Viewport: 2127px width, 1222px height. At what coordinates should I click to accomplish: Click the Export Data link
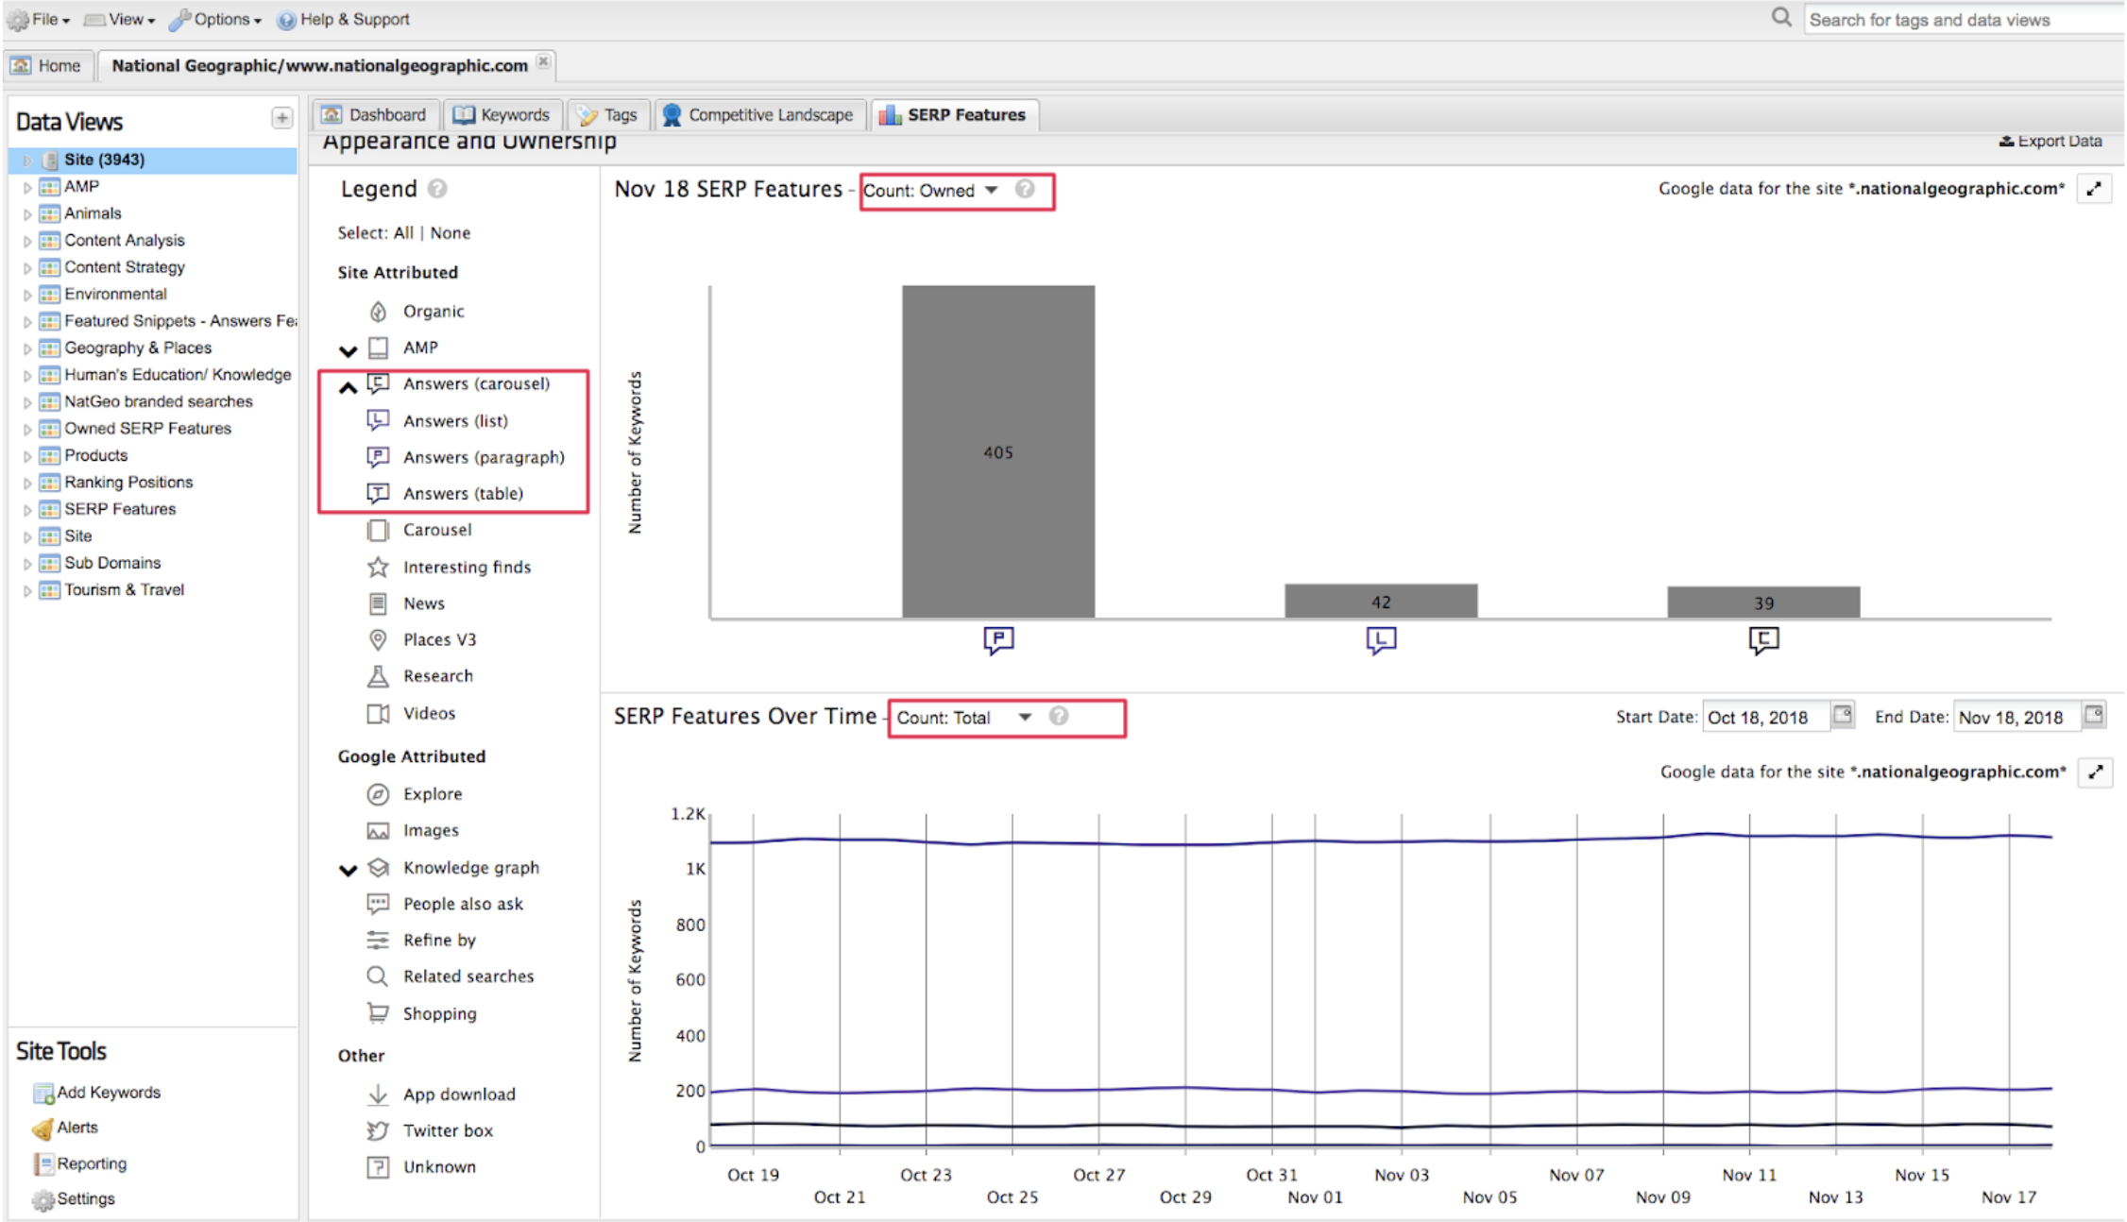[x=2050, y=142]
